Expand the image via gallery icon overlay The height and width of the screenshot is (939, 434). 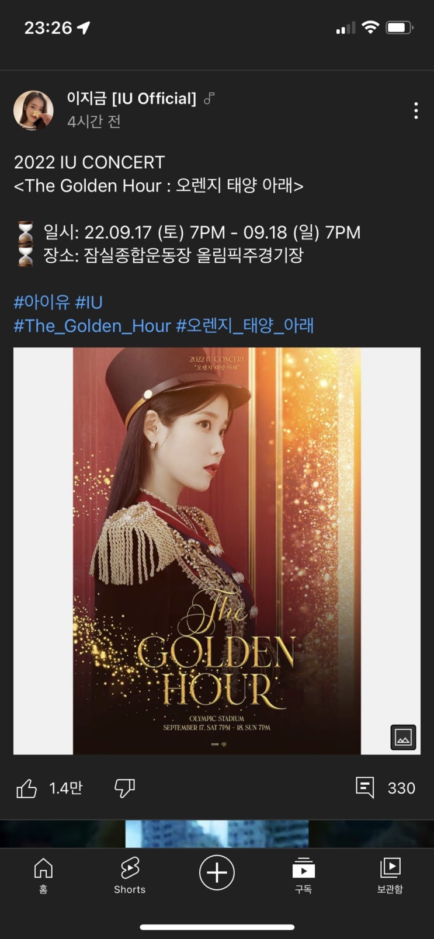click(x=403, y=737)
